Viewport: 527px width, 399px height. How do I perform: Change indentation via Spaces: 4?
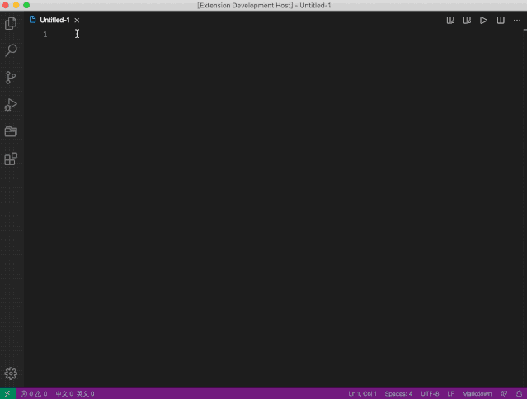coord(398,393)
